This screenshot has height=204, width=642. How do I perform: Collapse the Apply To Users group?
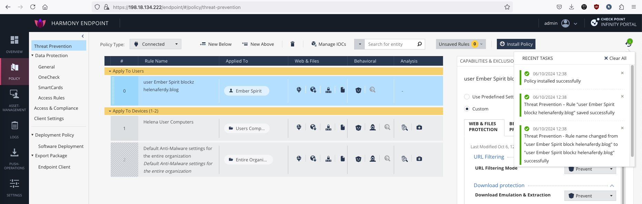click(110, 71)
